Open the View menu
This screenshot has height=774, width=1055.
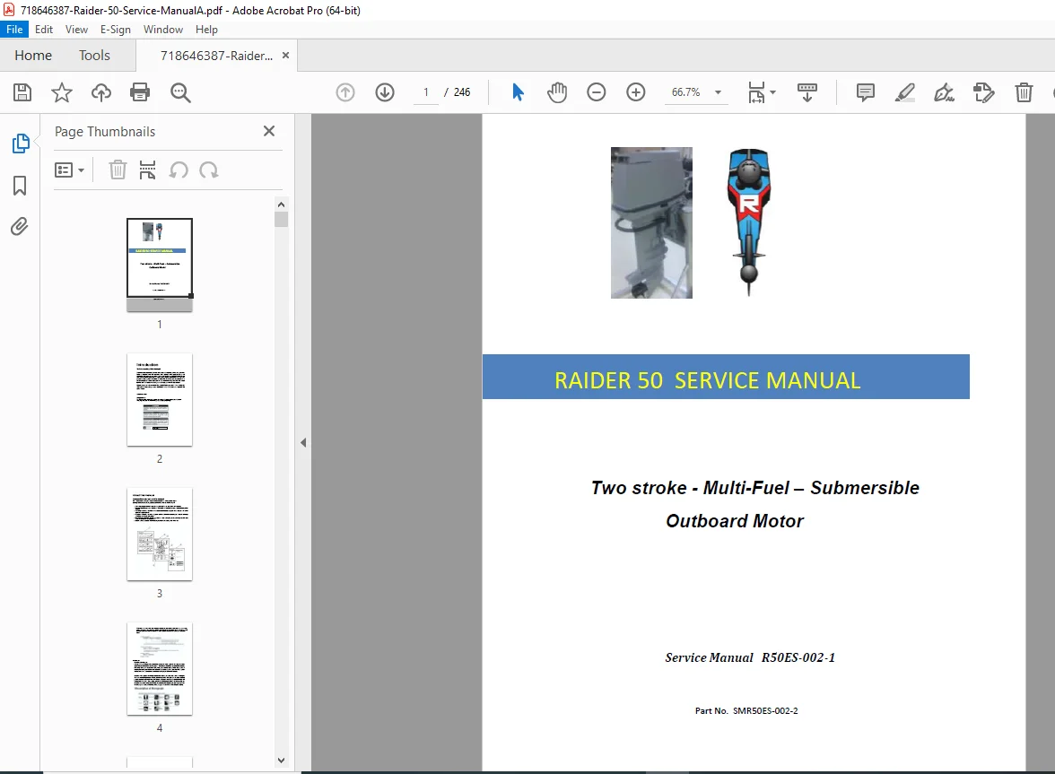coord(77,30)
